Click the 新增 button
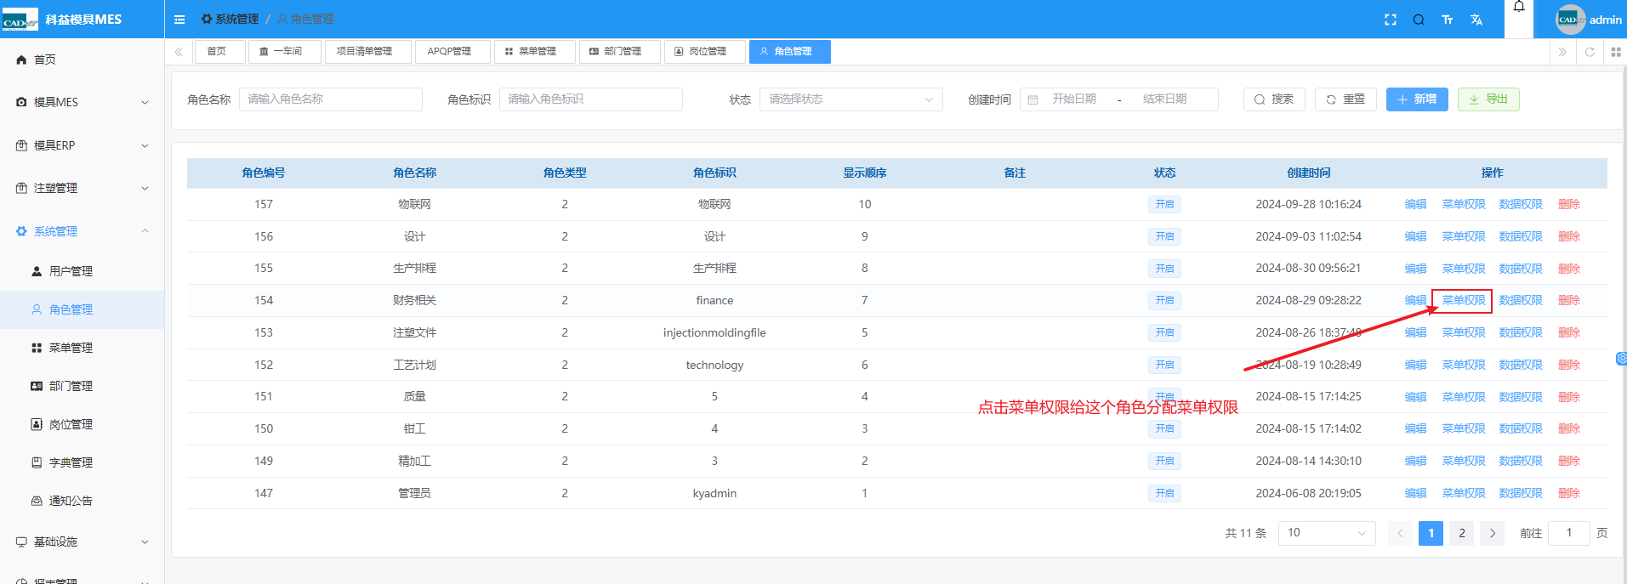 1417,99
